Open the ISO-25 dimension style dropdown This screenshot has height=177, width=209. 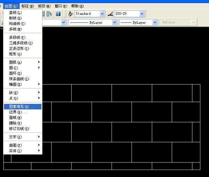coord(142,14)
